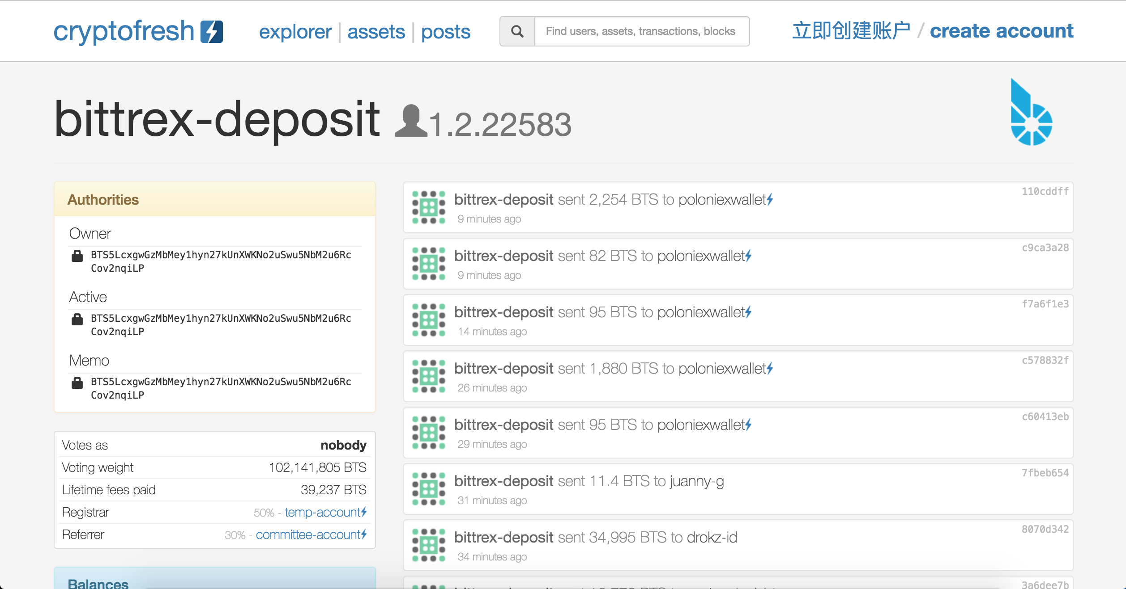Click the identicon on the drokz-id transfer
This screenshot has width=1126, height=589.
click(x=429, y=545)
